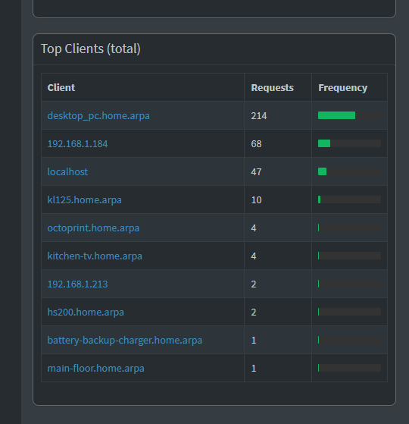Click the 68 requests count cell
The height and width of the screenshot is (424, 409).
(x=278, y=143)
